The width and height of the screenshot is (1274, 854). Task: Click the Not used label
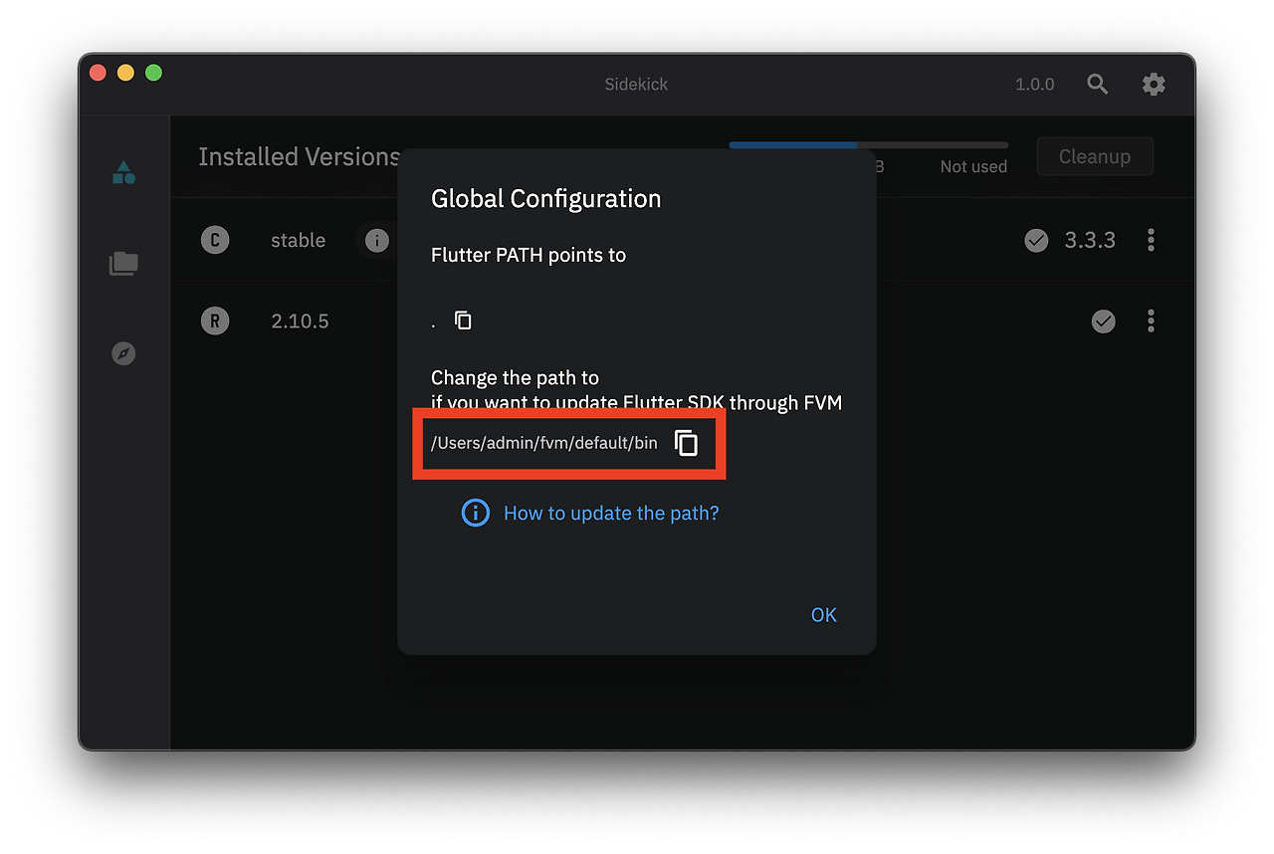pyautogui.click(x=973, y=166)
